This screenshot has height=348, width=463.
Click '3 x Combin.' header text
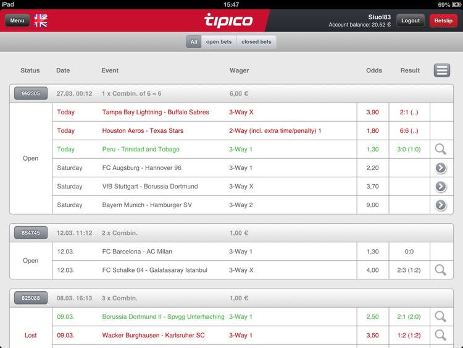tap(120, 298)
